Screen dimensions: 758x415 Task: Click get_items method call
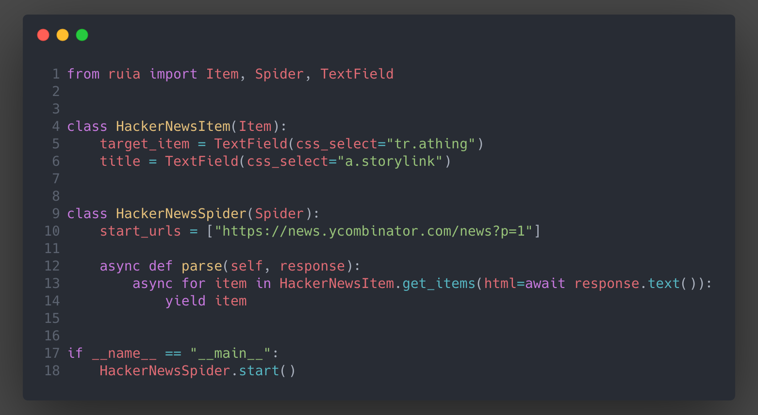pyautogui.click(x=439, y=283)
